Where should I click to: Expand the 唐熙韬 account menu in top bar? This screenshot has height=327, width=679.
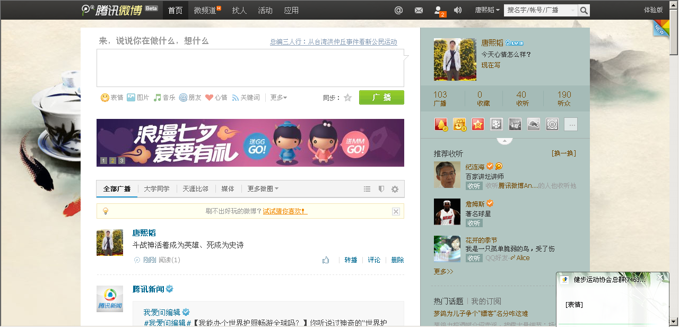[488, 10]
